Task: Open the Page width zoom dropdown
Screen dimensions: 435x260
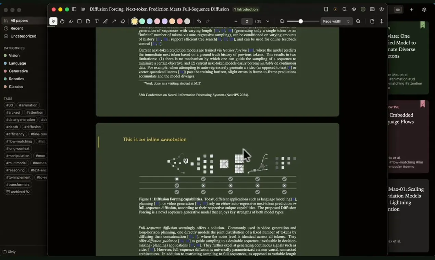Action: (336, 21)
